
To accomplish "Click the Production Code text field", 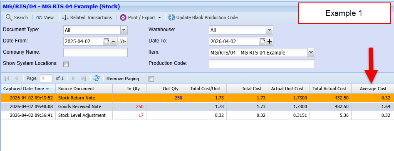I will (x=262, y=64).
